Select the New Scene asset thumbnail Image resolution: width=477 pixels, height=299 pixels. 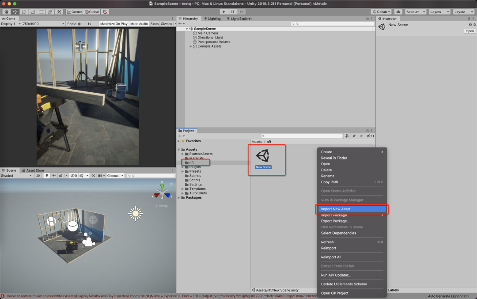[263, 156]
